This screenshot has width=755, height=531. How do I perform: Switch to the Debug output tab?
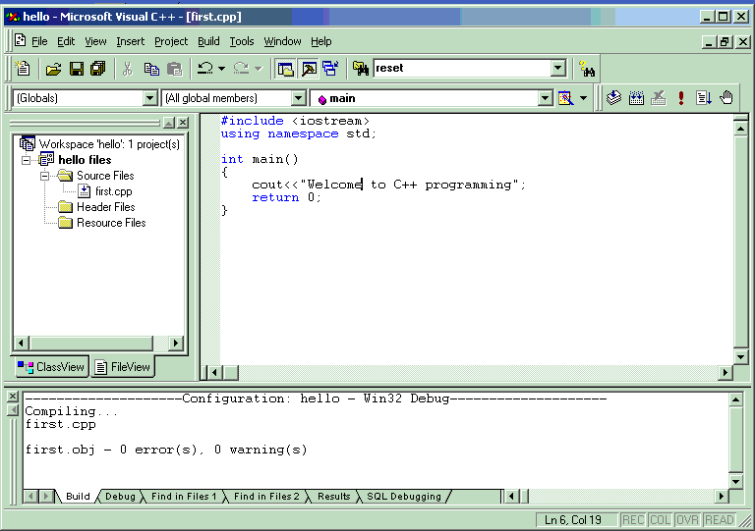pos(120,496)
